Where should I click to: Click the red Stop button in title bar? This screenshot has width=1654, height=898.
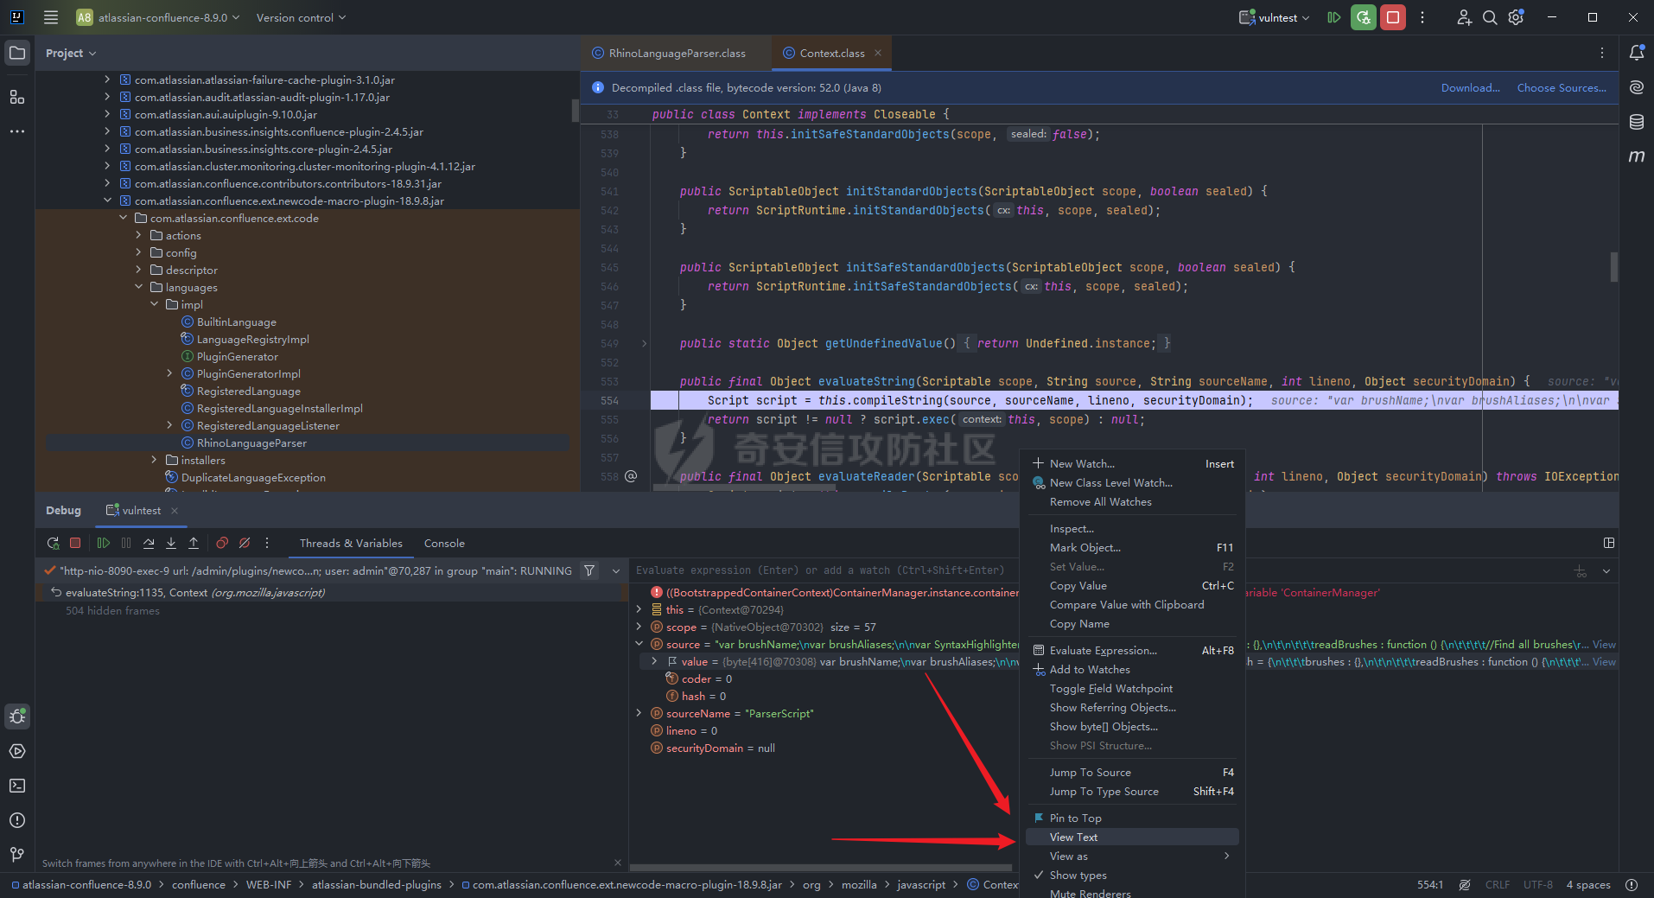pyautogui.click(x=1392, y=17)
